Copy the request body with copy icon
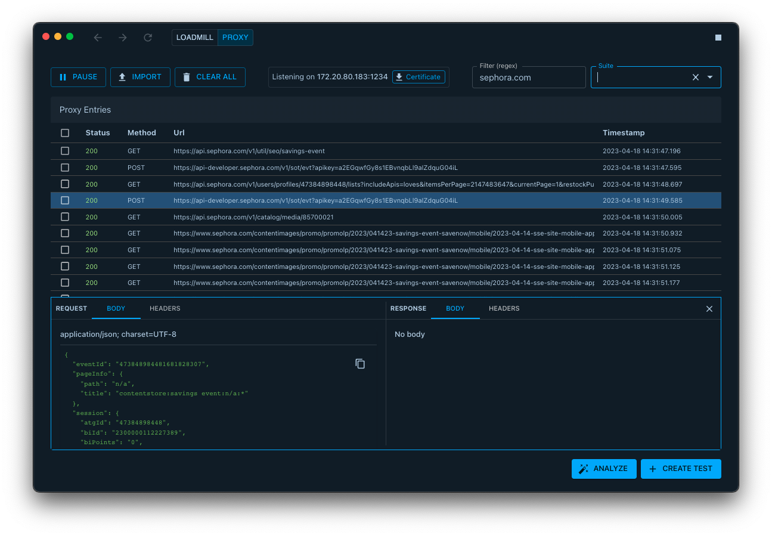The height and width of the screenshot is (536, 772). point(360,364)
